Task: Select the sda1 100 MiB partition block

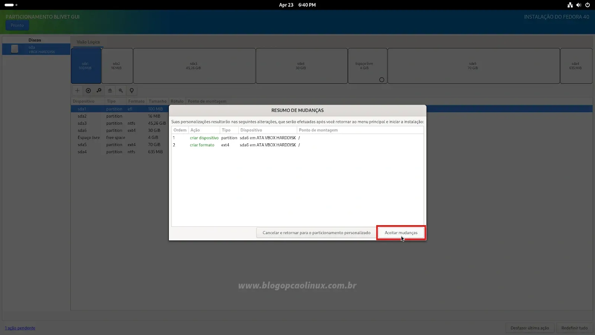Action: pos(86,66)
